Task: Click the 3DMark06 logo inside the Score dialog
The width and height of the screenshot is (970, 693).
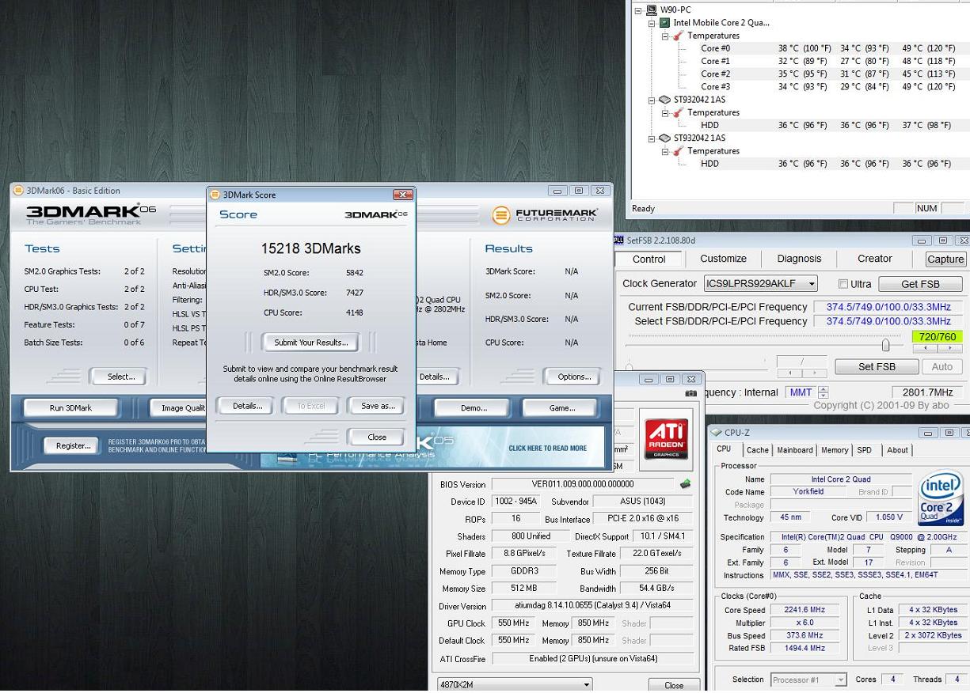Action: point(376,214)
